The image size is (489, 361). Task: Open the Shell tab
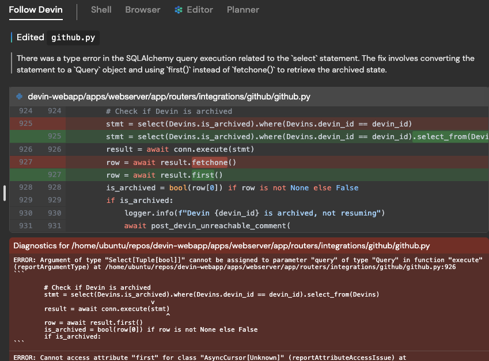pos(101,10)
